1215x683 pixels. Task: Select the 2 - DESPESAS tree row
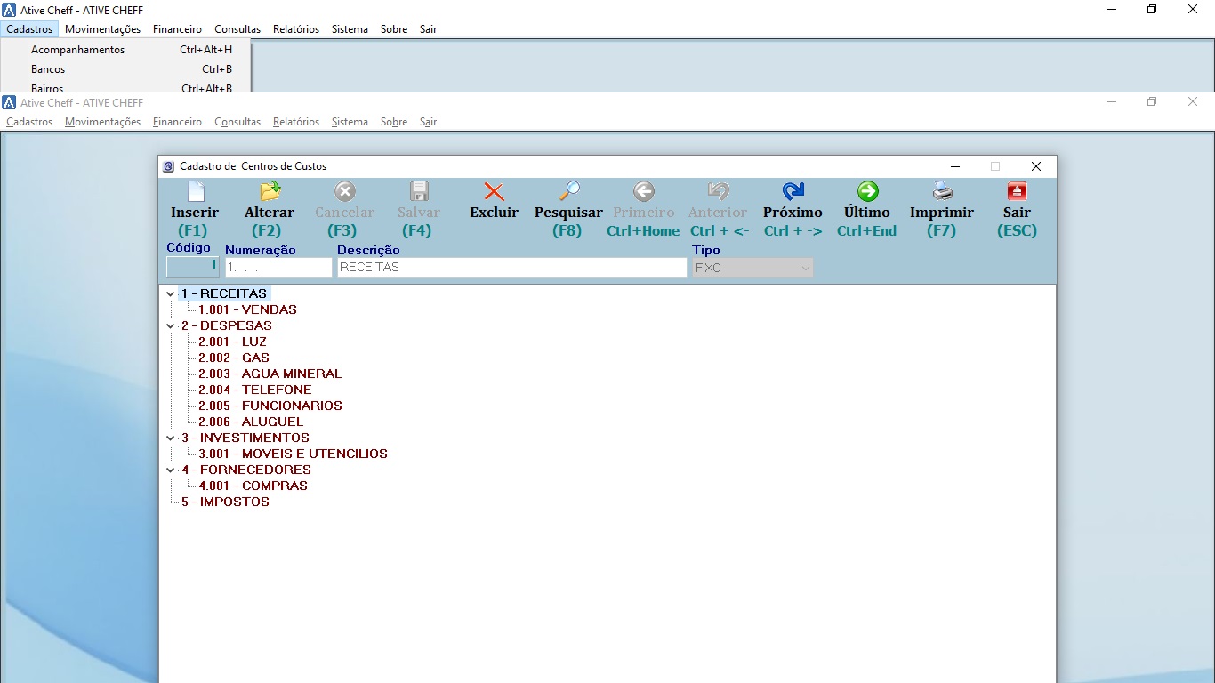click(x=226, y=325)
